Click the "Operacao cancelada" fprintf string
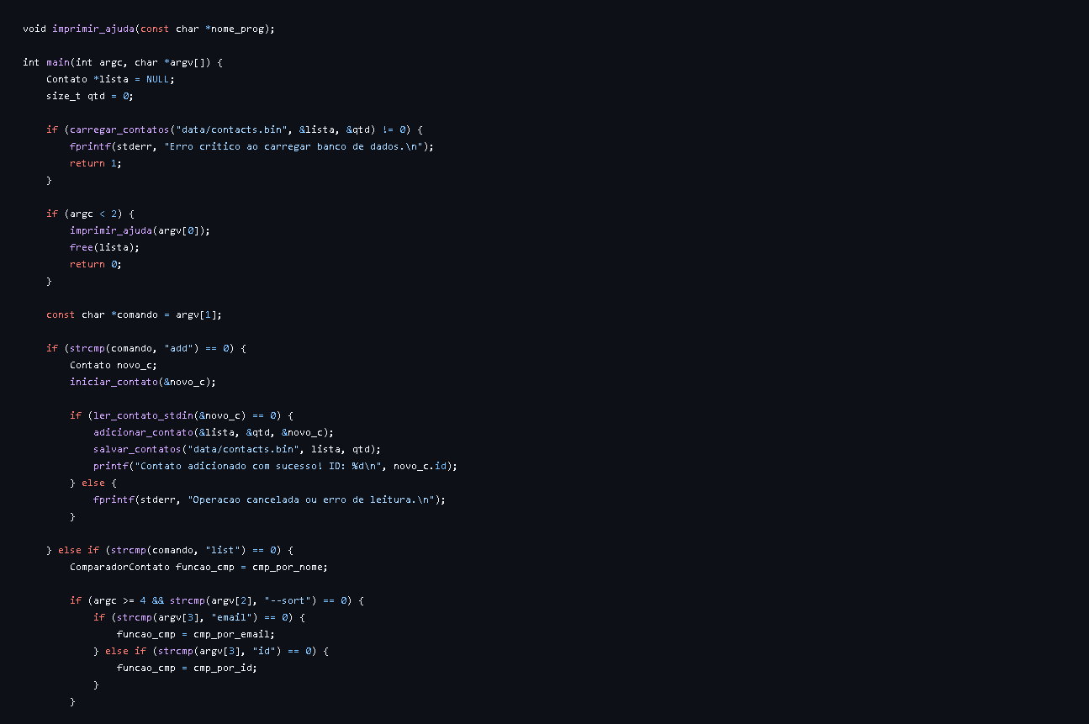The height and width of the screenshot is (724, 1089). pyautogui.click(x=310, y=499)
